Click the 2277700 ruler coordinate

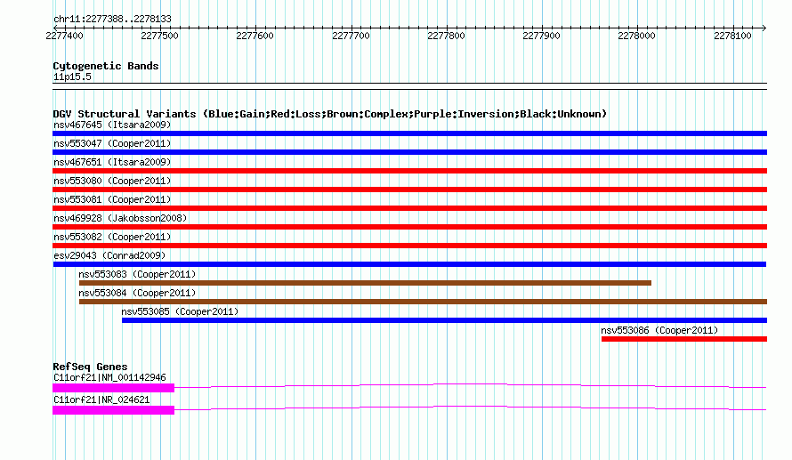click(351, 36)
